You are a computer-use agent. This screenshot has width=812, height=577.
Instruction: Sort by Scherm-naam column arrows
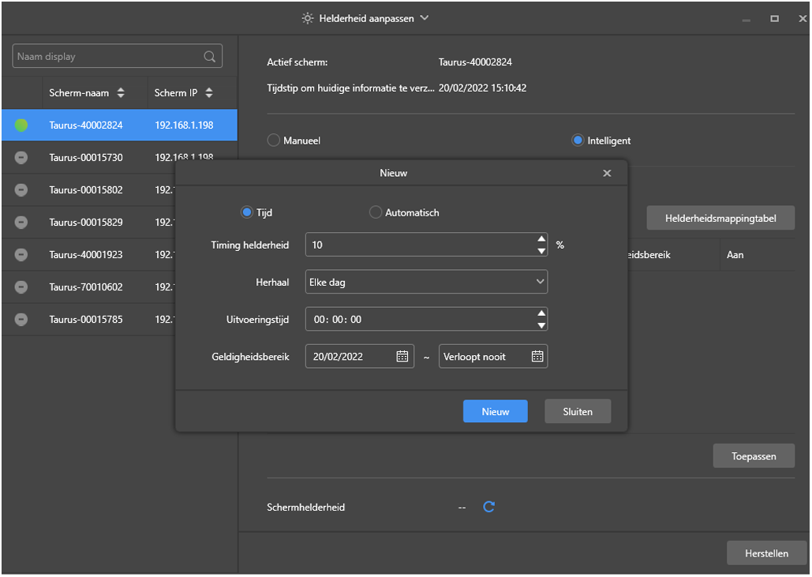[x=121, y=92]
